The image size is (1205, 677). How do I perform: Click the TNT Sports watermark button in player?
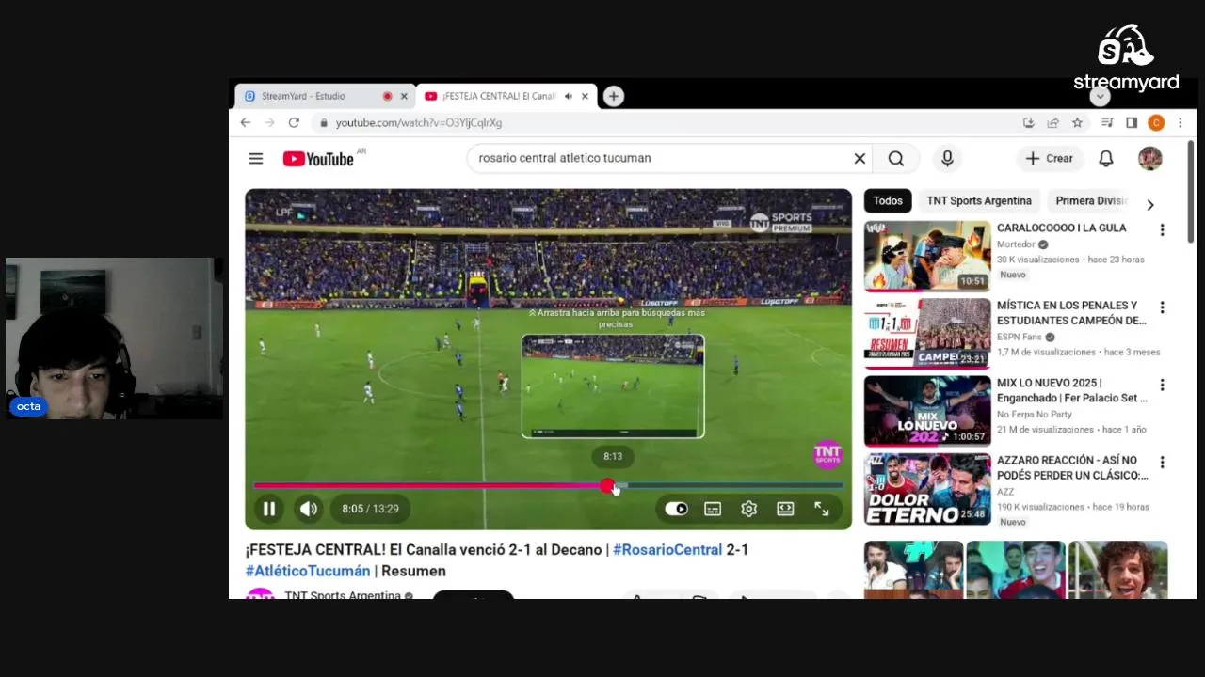click(827, 453)
